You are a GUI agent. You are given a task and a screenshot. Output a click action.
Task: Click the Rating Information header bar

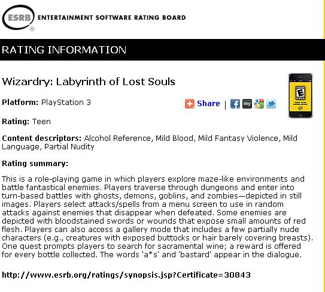coord(162,50)
